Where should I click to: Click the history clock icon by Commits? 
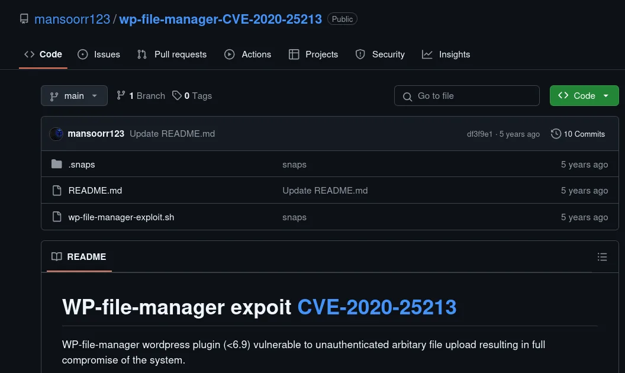pos(556,134)
